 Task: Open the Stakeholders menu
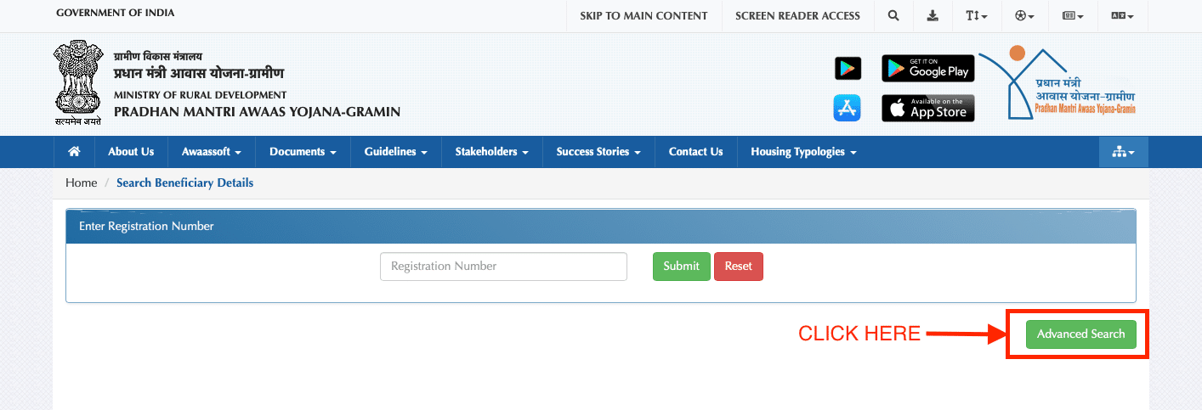[x=491, y=152]
